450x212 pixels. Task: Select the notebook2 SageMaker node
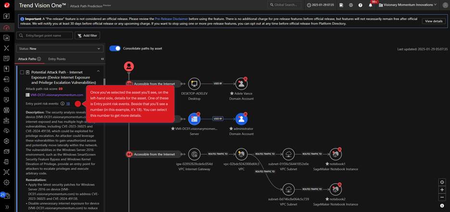click(x=336, y=189)
